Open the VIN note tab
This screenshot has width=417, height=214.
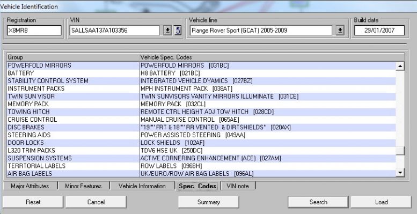tap(238, 186)
